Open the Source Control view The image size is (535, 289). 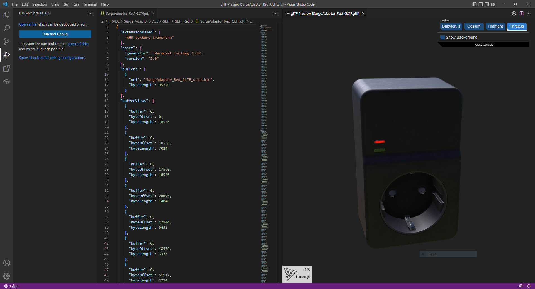[x=7, y=42]
